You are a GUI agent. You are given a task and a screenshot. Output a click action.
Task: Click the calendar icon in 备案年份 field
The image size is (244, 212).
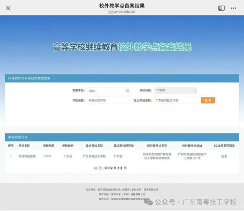point(127,91)
